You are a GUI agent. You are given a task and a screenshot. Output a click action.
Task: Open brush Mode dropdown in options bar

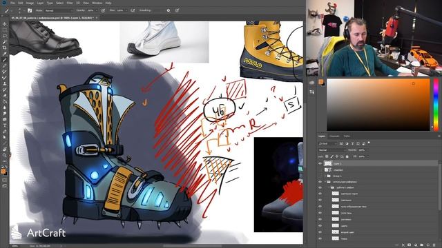point(59,10)
